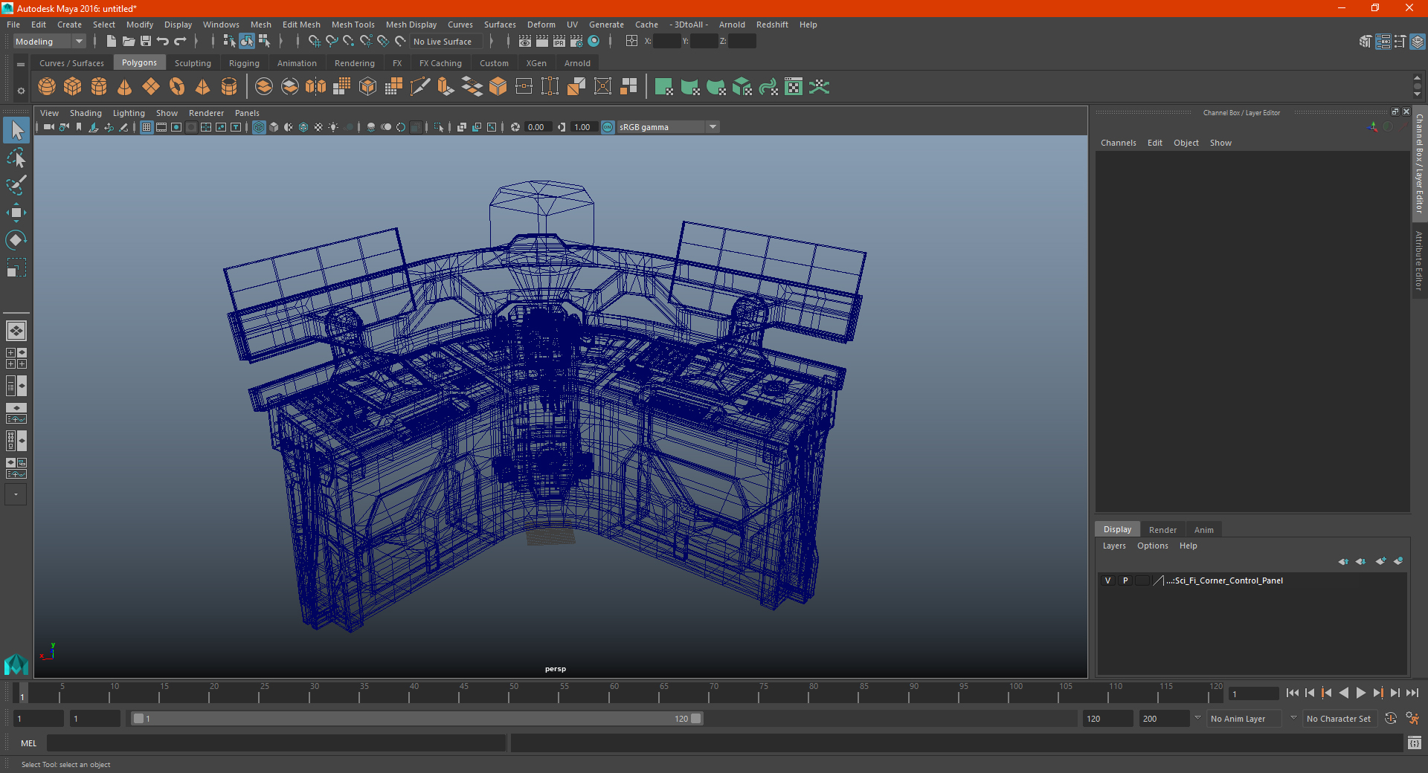Viewport: 1428px width, 773px height.
Task: Click Options in layer editor
Action: pyautogui.click(x=1152, y=546)
